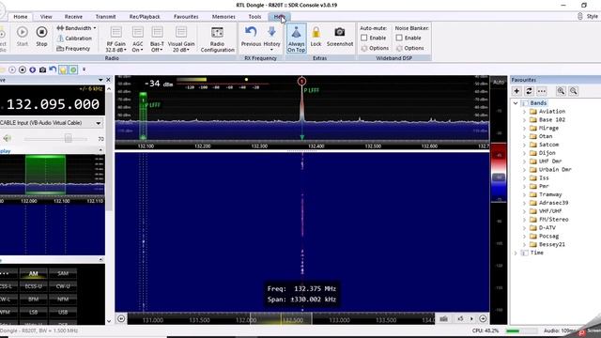Add a new favourite with plus icon

[516, 91]
